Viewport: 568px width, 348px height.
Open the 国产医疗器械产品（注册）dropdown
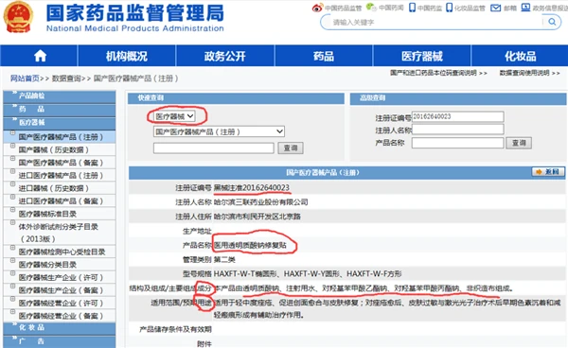[x=219, y=131]
